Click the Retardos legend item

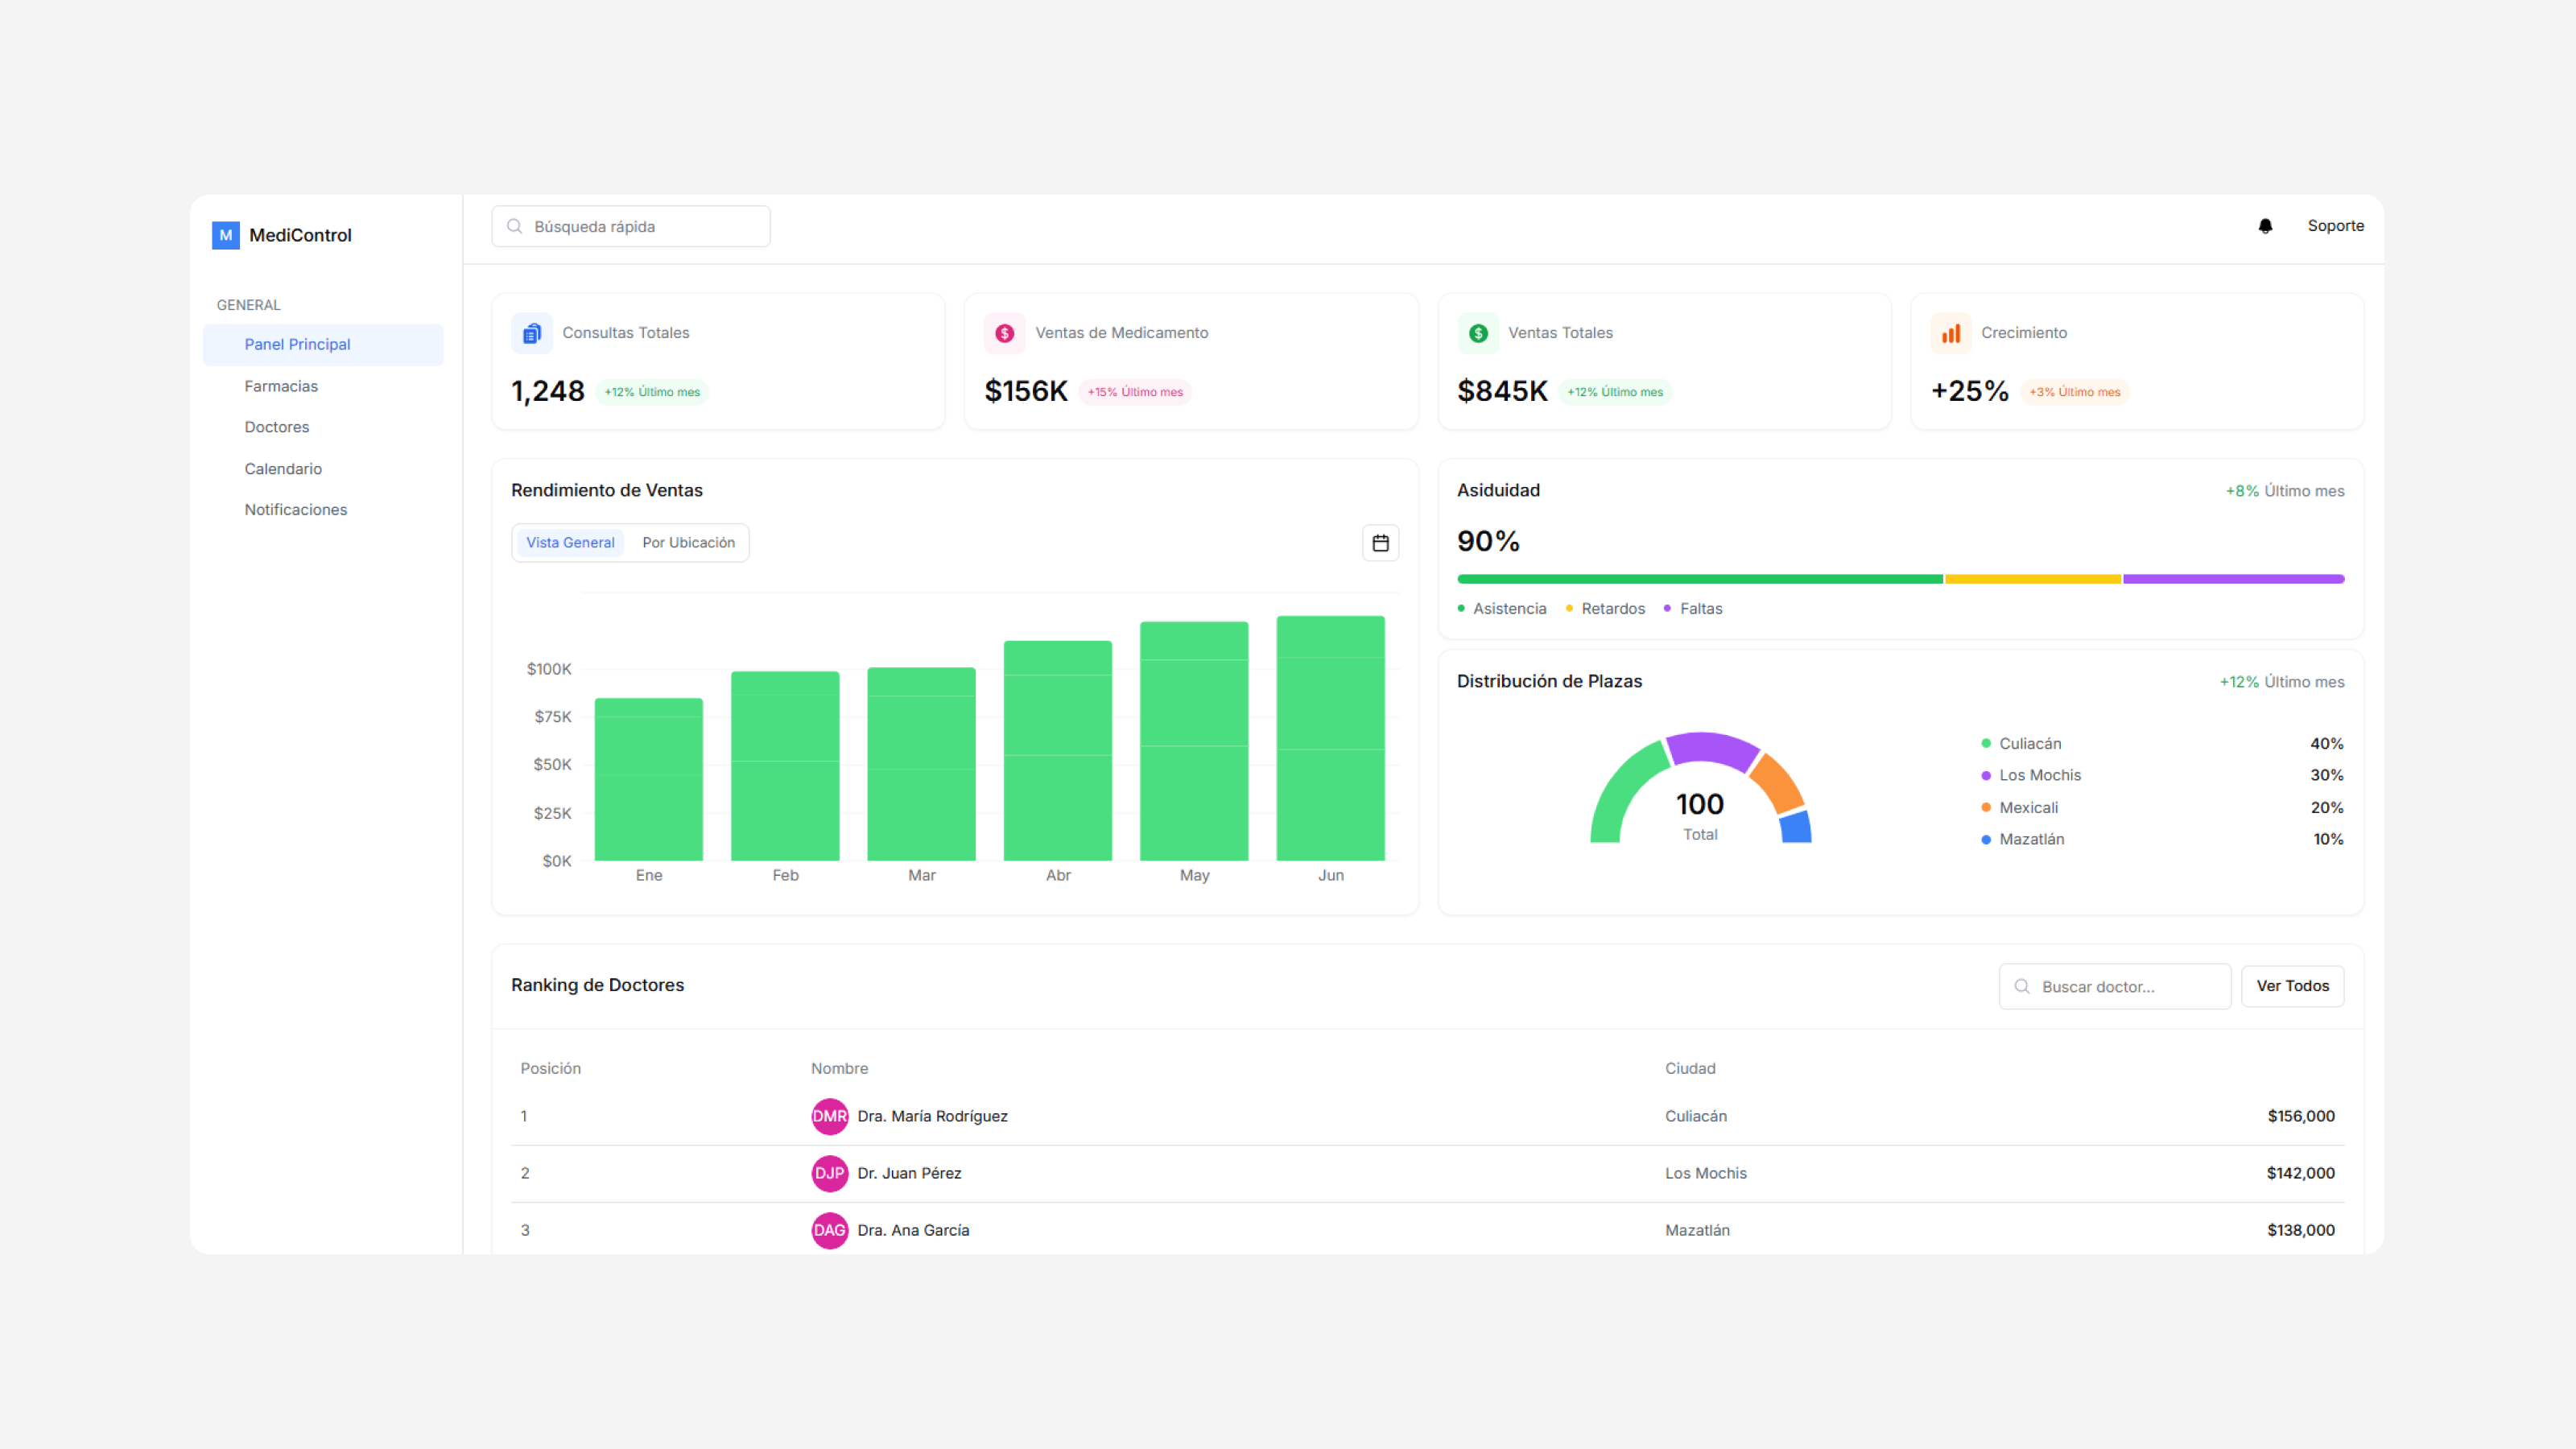point(1605,609)
